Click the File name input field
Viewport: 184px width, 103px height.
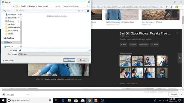click(x=53, y=51)
